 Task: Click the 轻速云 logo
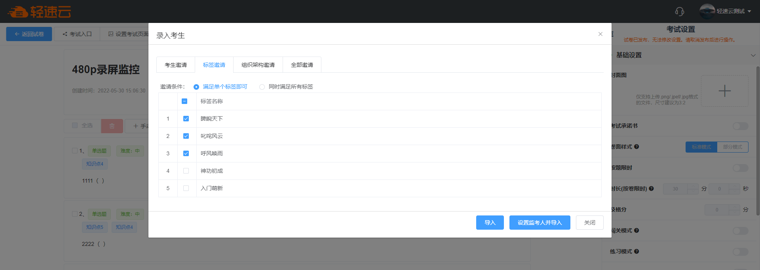coord(40,12)
